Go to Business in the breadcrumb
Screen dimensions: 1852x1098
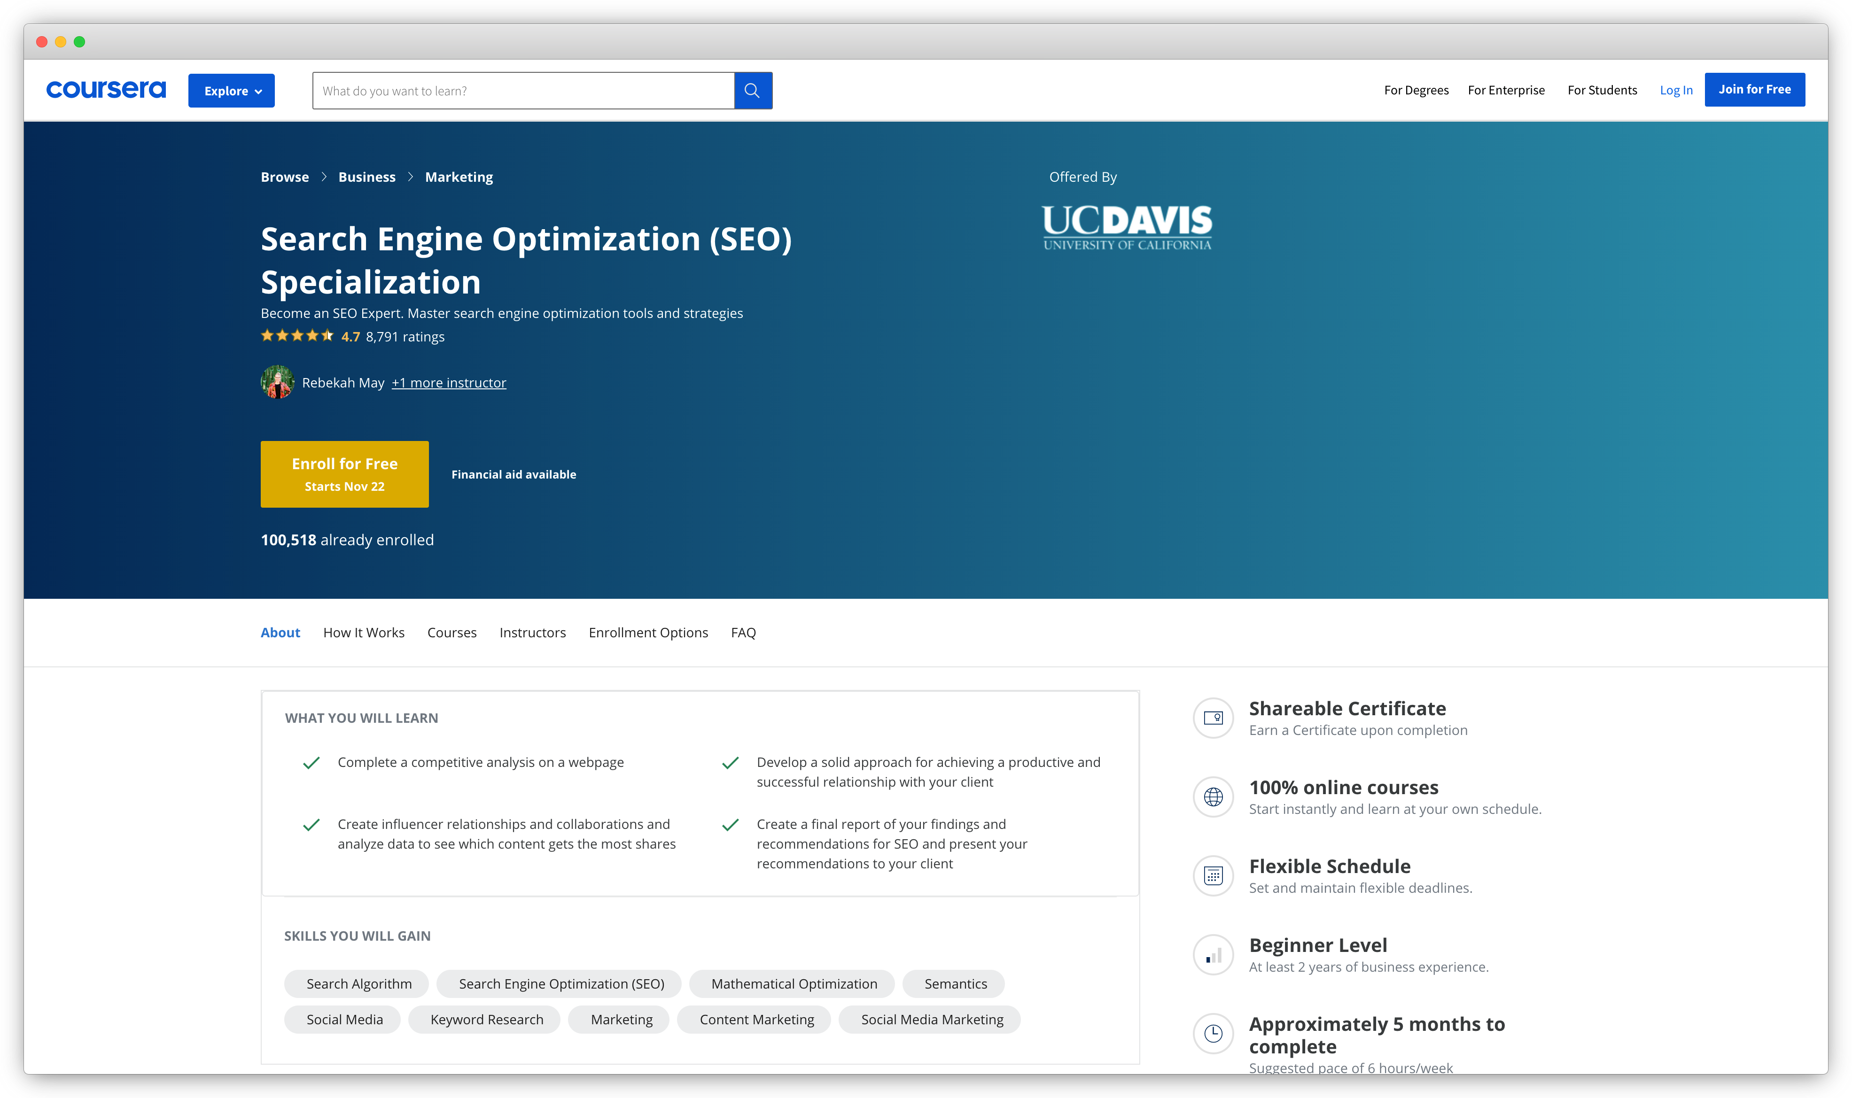(366, 177)
